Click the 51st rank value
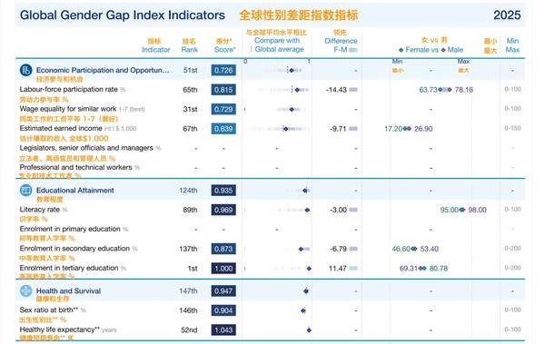Viewport: 545px width, 344px height. (x=190, y=70)
